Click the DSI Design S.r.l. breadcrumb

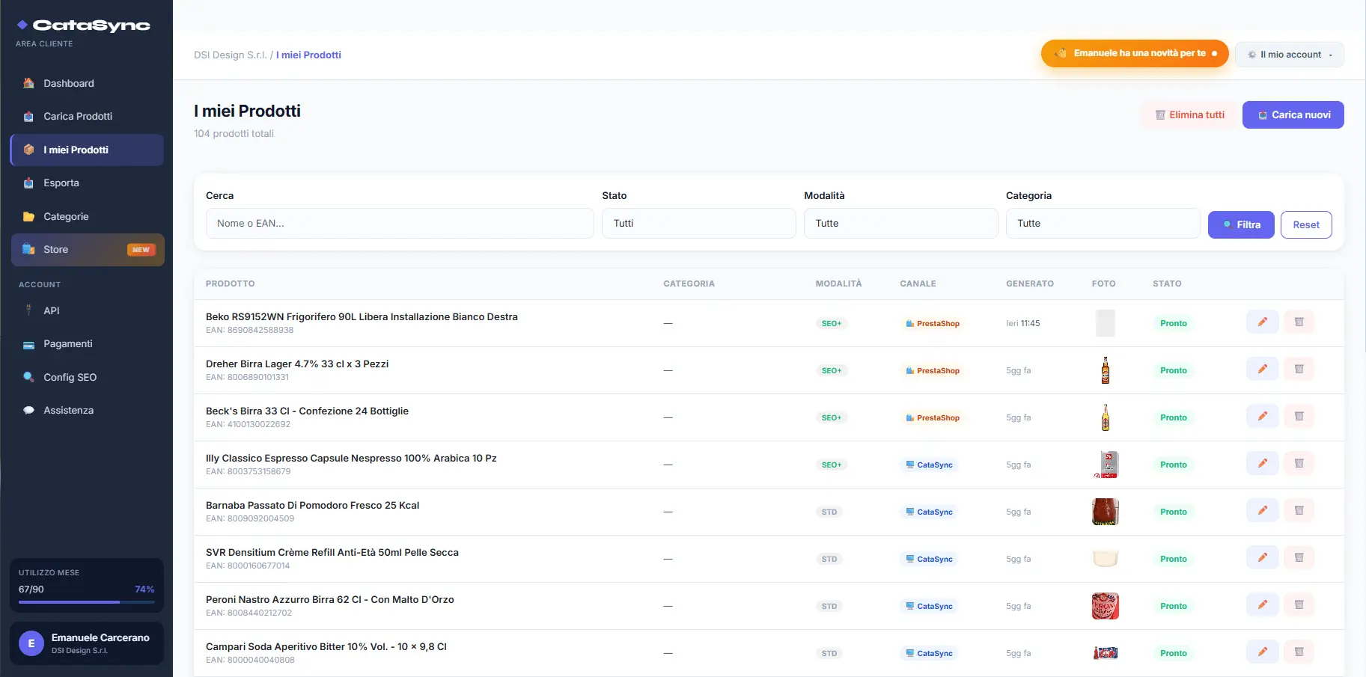pyautogui.click(x=230, y=55)
